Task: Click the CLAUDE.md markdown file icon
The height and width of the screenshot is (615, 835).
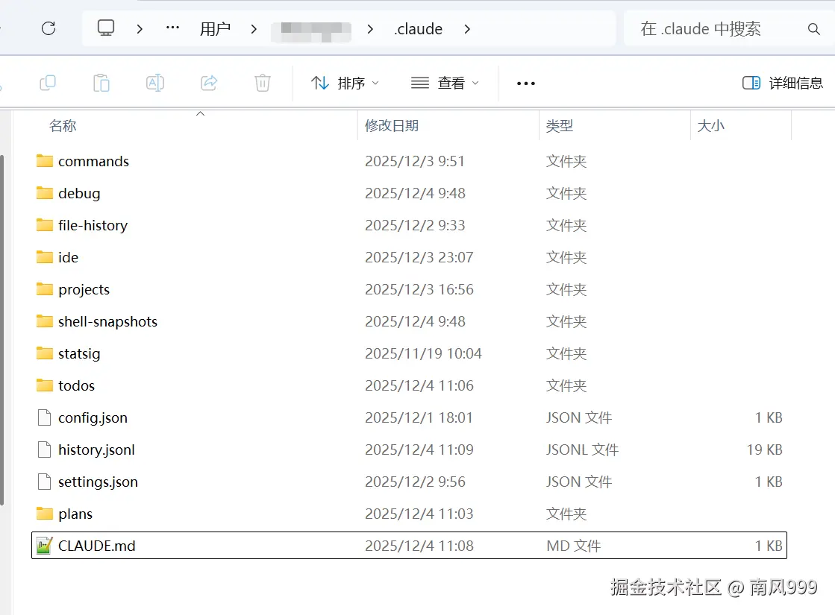Action: coord(45,546)
